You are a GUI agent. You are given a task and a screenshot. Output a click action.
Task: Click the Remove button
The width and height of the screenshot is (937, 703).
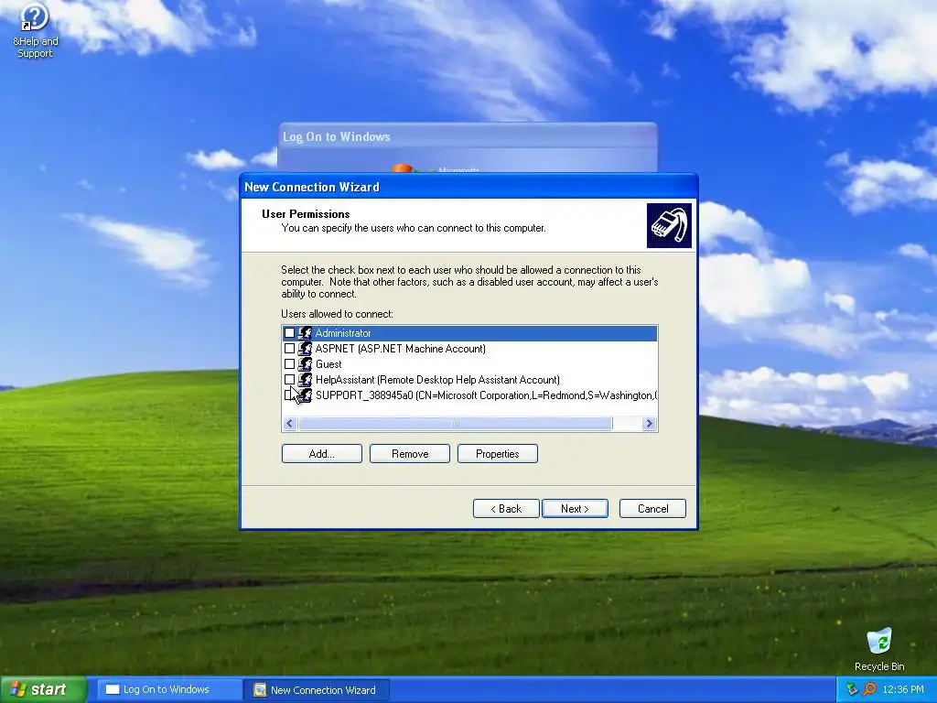tap(409, 454)
